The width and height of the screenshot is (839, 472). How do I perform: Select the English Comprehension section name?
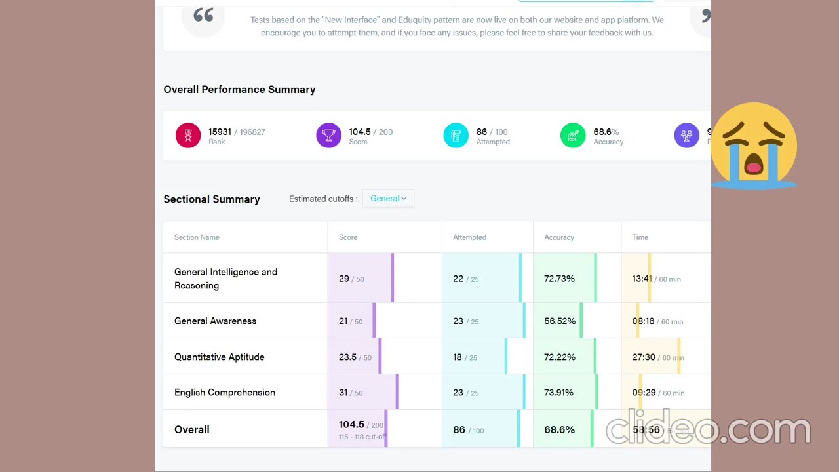click(225, 393)
